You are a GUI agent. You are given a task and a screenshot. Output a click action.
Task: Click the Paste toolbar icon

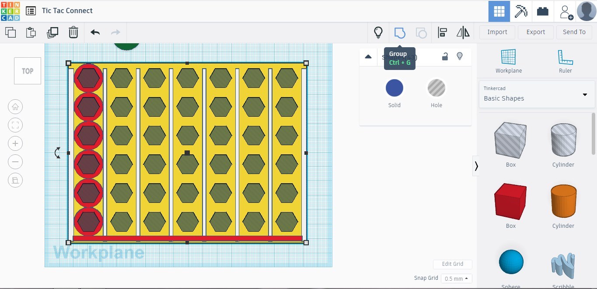click(x=31, y=32)
